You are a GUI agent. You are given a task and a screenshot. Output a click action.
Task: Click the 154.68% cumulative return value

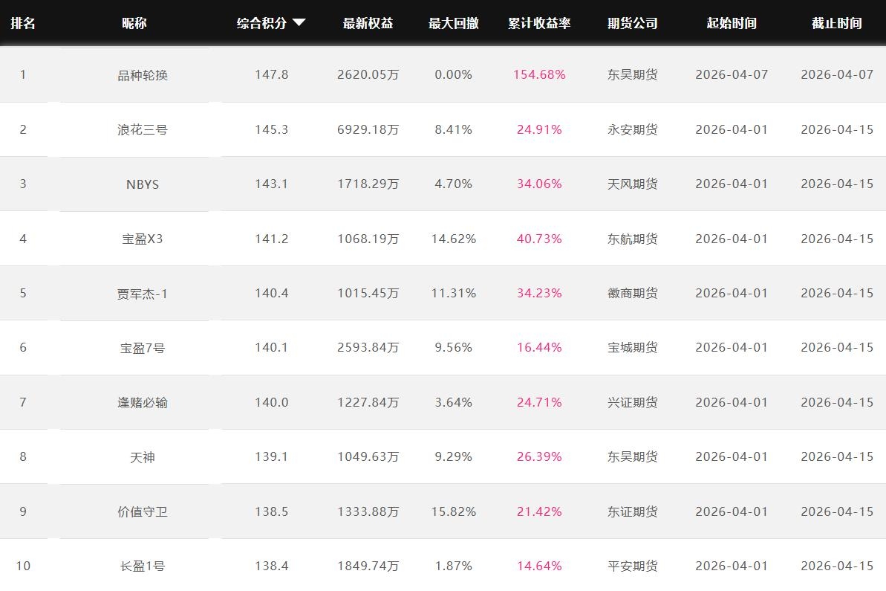[539, 74]
